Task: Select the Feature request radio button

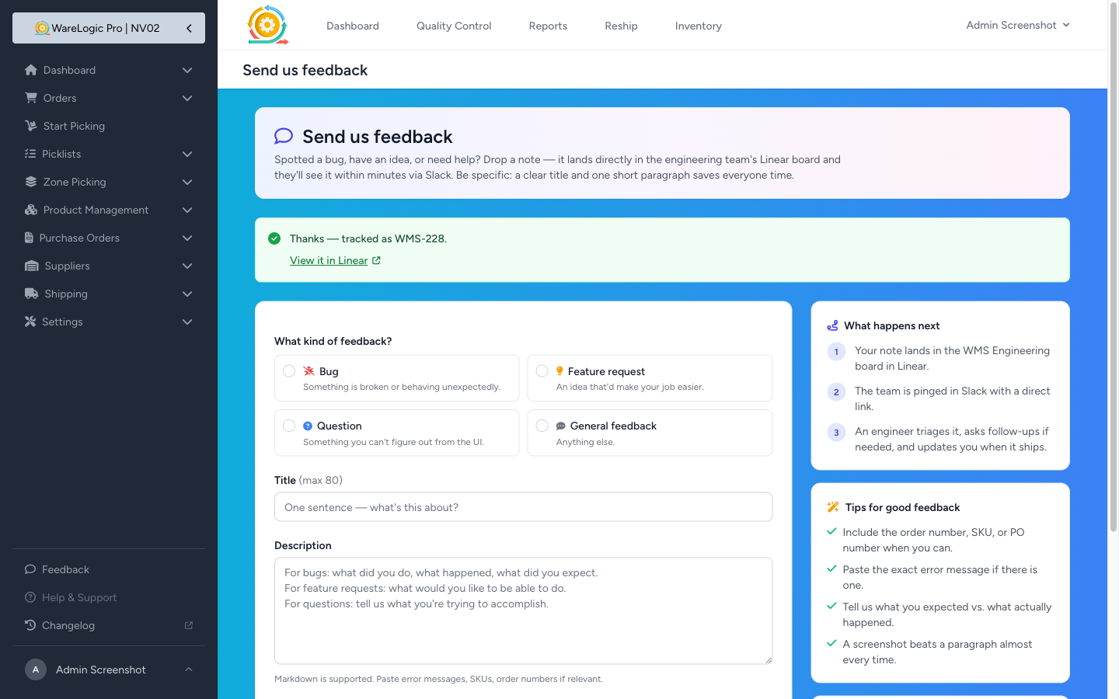Action: (542, 371)
